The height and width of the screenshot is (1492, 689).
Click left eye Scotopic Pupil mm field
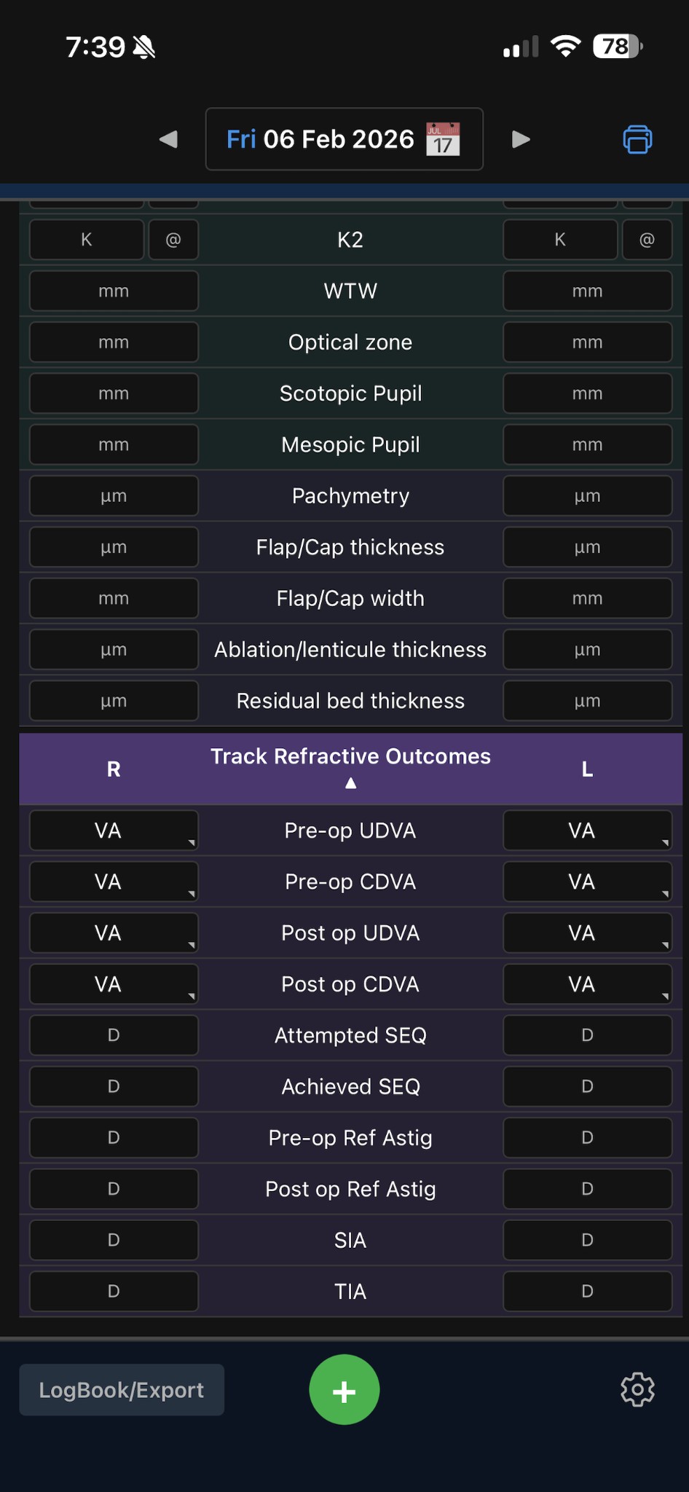click(587, 393)
